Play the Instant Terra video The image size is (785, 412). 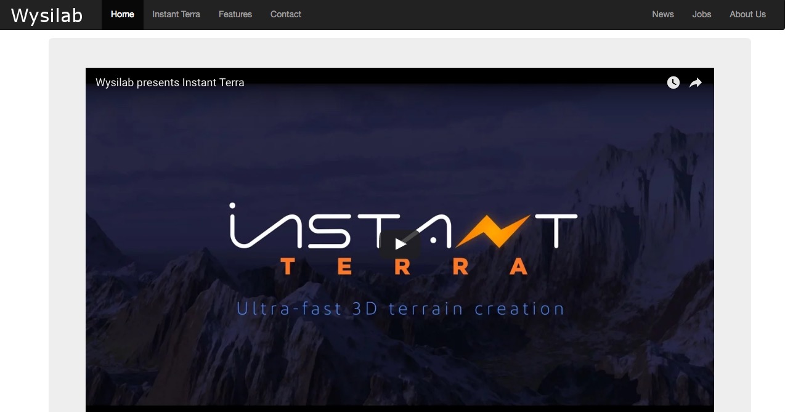[x=400, y=244]
